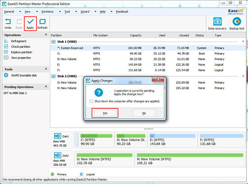This screenshot has height=184, width=248.
Task: Collapse the Tools panel
Action: pyautogui.click(x=46, y=69)
